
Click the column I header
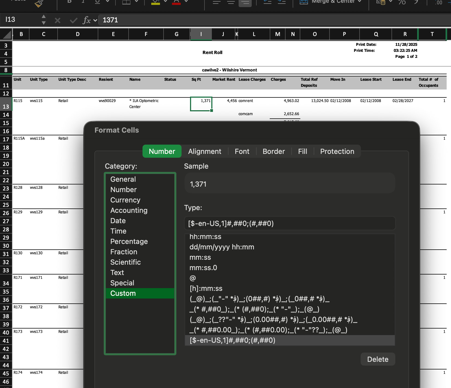201,34
